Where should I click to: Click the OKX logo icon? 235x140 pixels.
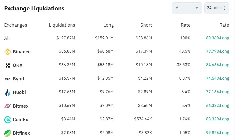pyautogui.click(x=8, y=65)
